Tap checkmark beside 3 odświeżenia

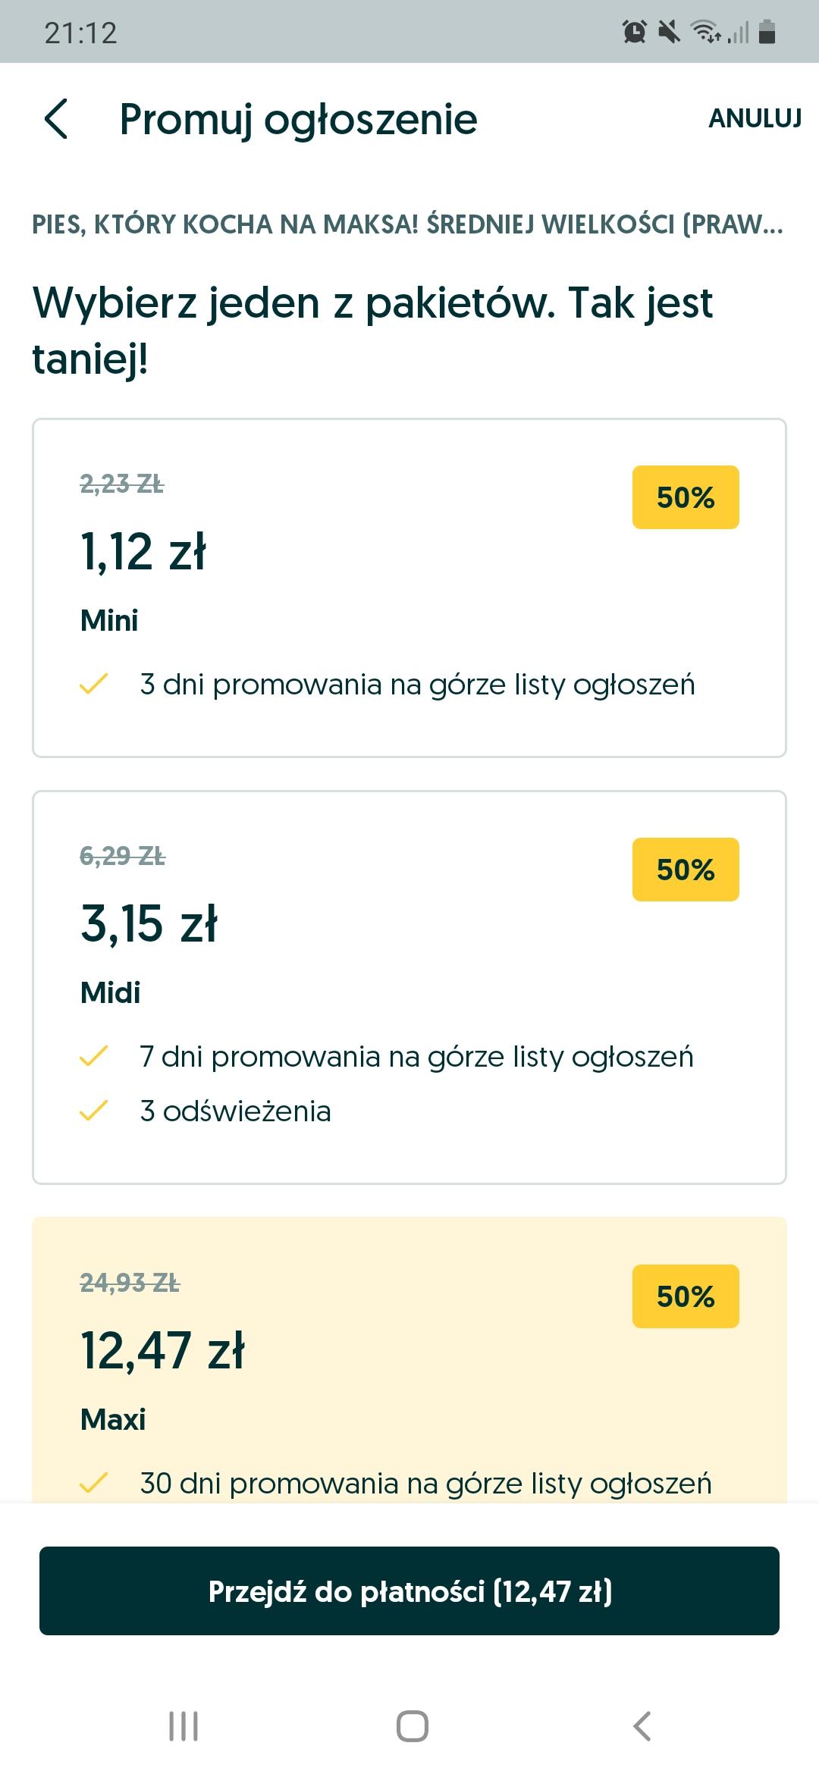(94, 1111)
